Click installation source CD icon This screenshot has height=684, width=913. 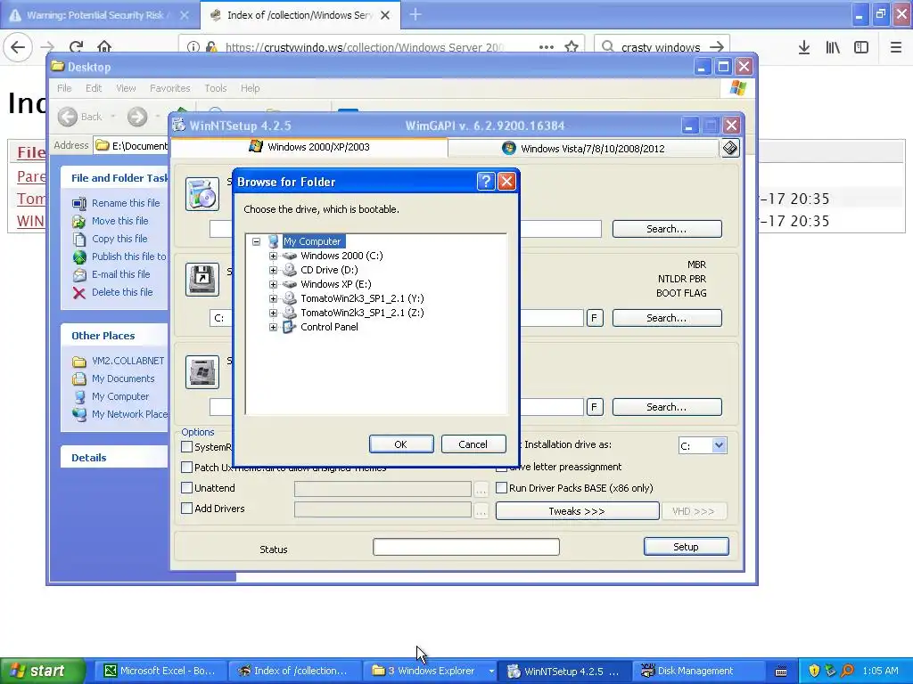pos(202,193)
